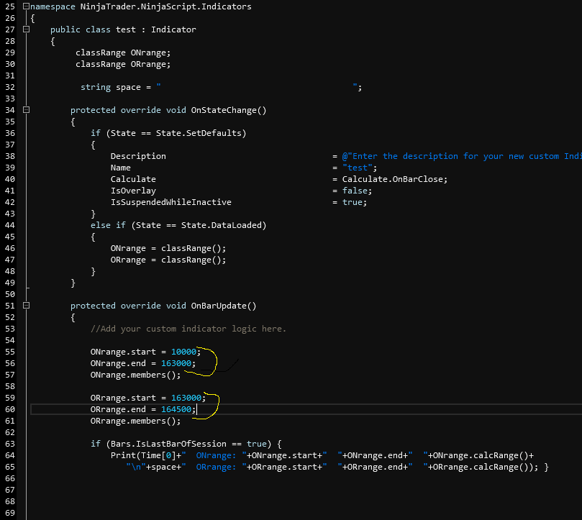
Task: Click the IsSuspendedWhileInactive property name
Action: (x=170, y=202)
